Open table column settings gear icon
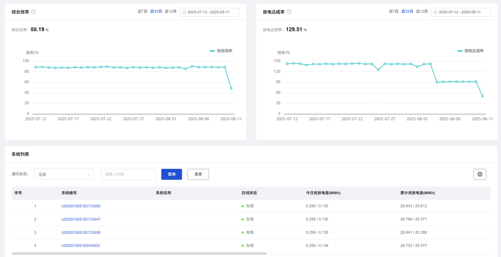The image size is (501, 257). pyautogui.click(x=480, y=174)
